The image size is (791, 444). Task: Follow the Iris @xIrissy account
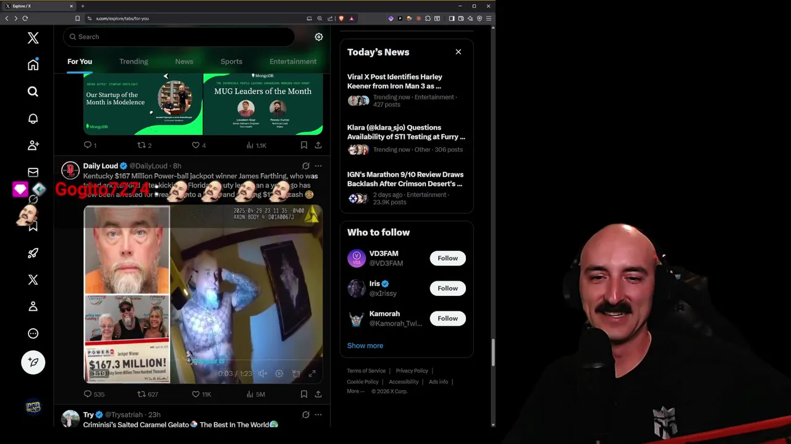448,289
